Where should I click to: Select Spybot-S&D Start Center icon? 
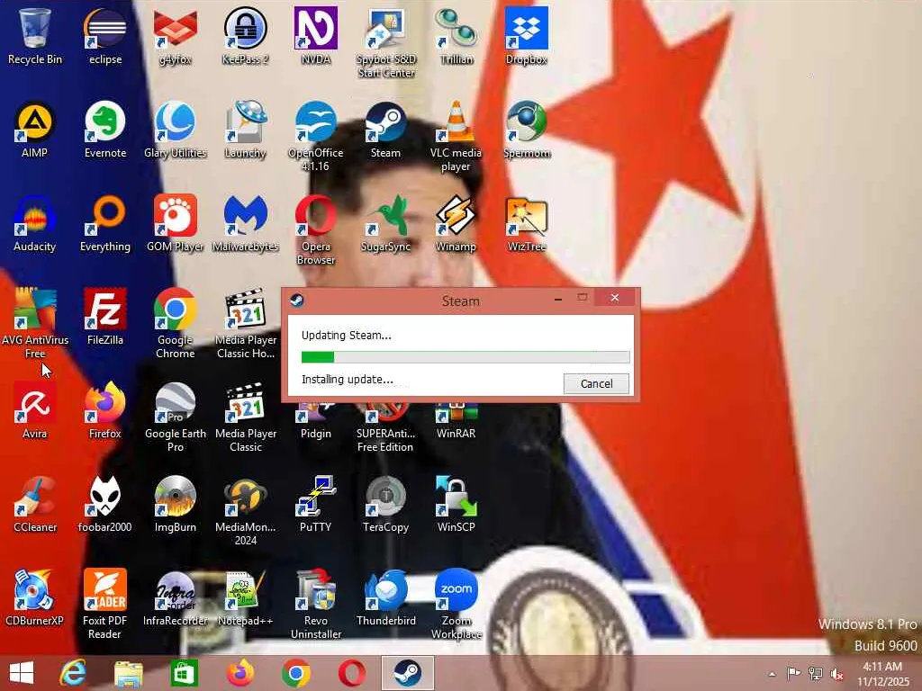385,42
